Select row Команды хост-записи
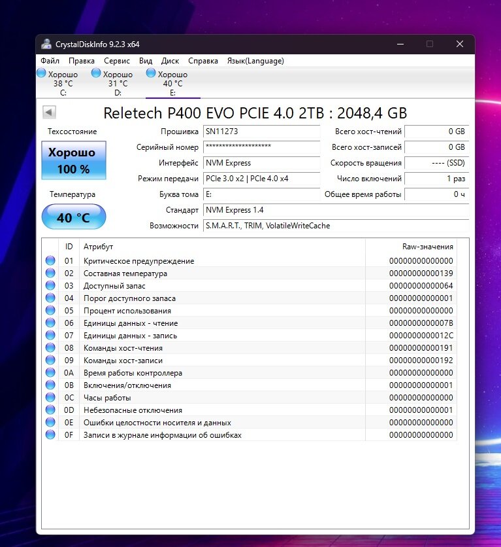Viewport: 501px width, 547px height. 250,361
